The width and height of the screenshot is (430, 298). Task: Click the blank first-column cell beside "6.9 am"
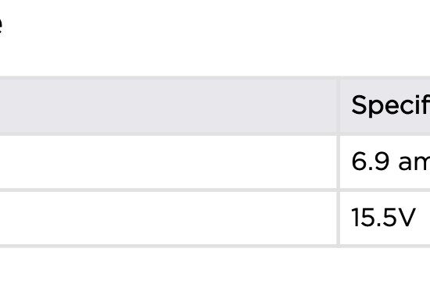click(168, 162)
